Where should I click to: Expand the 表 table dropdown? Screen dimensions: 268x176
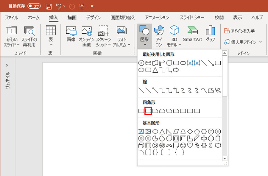[x=51, y=45]
